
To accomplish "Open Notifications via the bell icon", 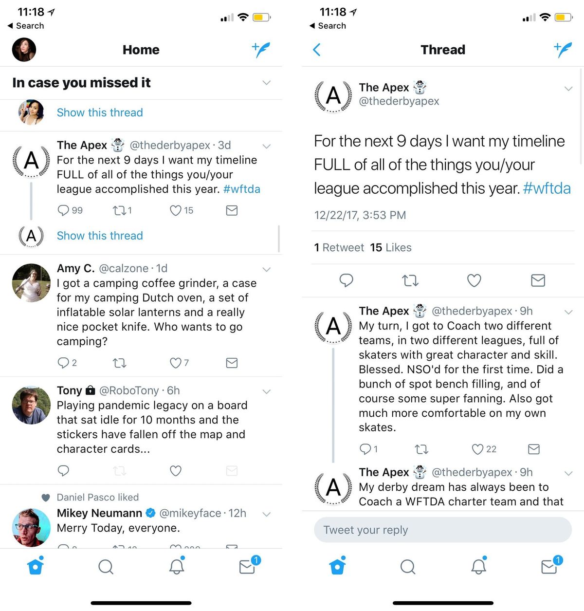I will (177, 566).
